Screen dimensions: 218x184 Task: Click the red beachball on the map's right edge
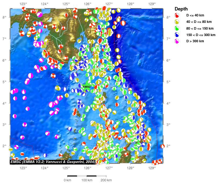coord(162,146)
